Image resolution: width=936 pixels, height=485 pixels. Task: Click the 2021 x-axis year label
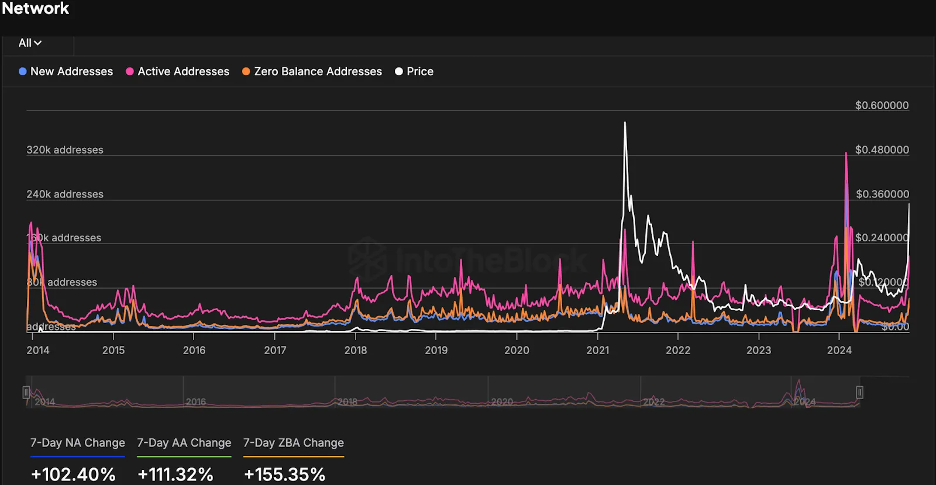(x=597, y=350)
